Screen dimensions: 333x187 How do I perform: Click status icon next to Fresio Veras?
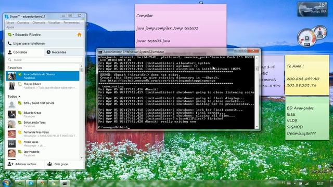tap(20, 142)
